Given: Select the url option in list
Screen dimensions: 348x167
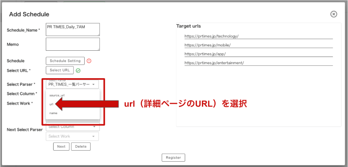Looking at the screenshot, I should 52,104.
